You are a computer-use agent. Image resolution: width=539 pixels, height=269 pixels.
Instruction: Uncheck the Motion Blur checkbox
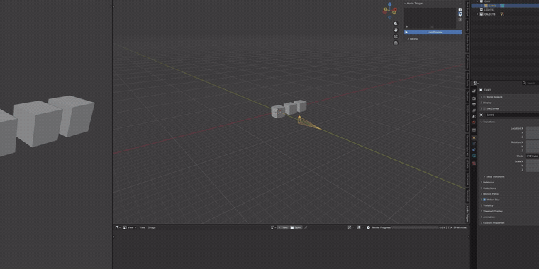(484, 200)
